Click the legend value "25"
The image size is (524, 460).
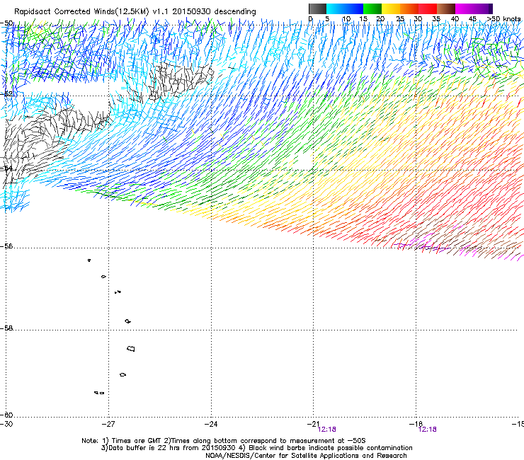click(x=400, y=19)
